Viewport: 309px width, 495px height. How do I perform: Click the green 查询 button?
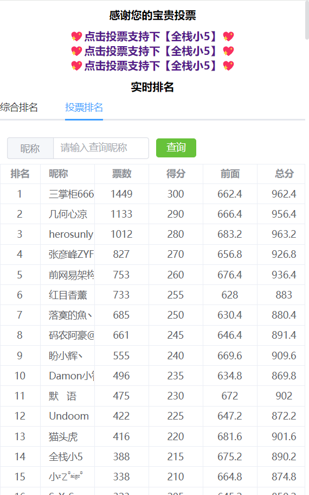(x=176, y=148)
